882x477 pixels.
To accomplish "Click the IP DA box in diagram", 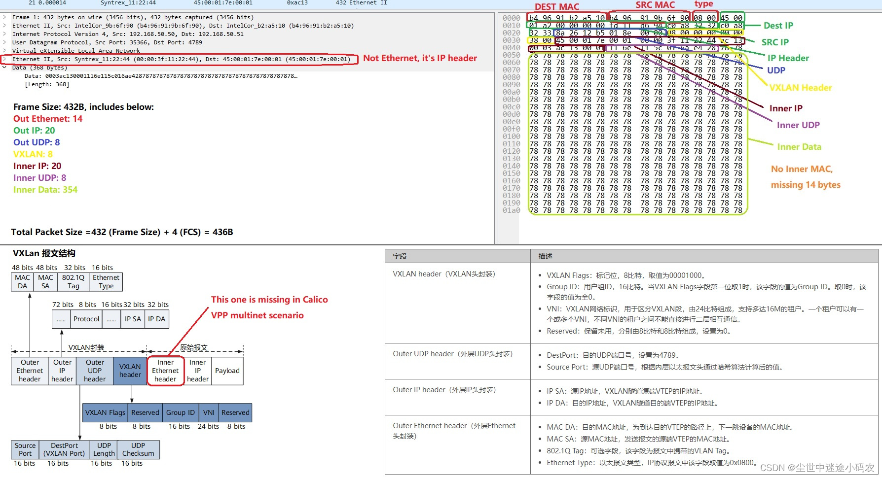I will (x=157, y=319).
